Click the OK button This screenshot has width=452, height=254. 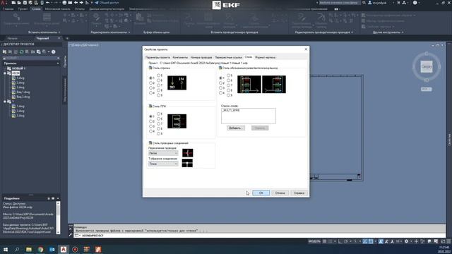pyautogui.click(x=261, y=193)
